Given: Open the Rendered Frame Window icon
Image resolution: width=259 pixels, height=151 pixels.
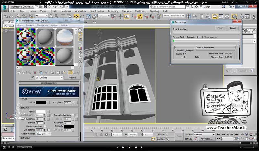Looking at the screenshot, I should [247, 16].
